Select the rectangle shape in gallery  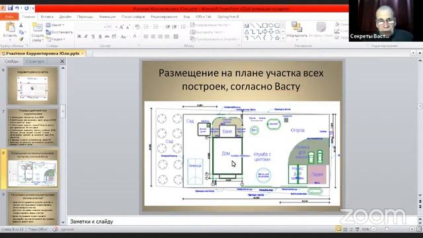(x=265, y=25)
